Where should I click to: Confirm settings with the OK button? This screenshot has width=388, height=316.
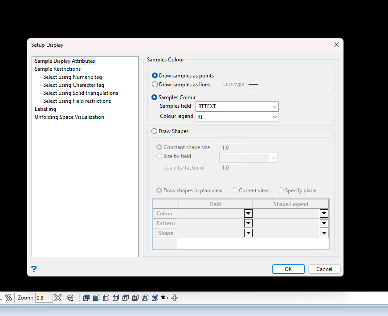pyautogui.click(x=288, y=269)
